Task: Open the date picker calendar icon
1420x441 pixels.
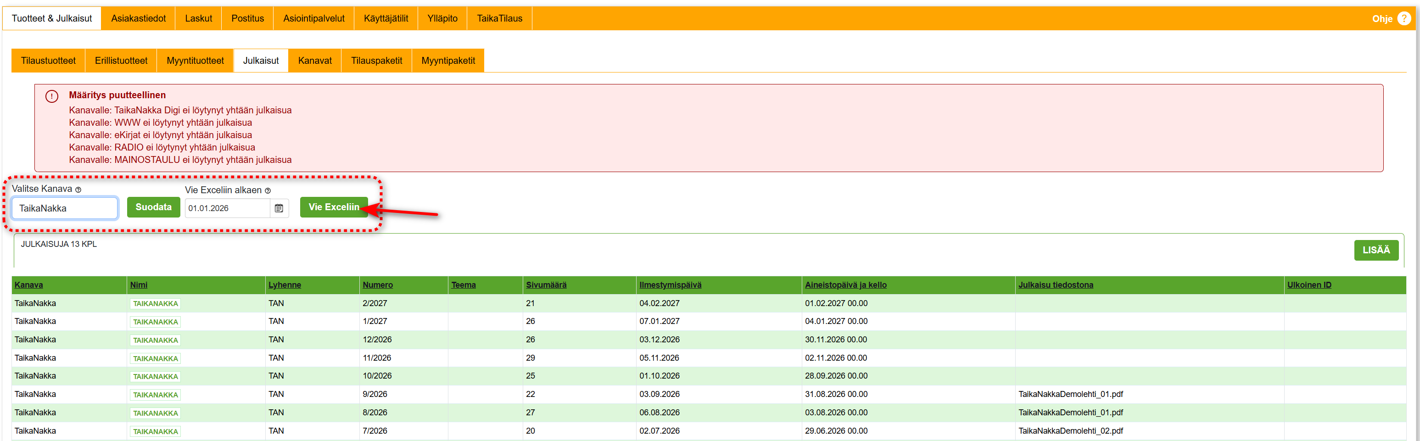Action: click(x=279, y=208)
